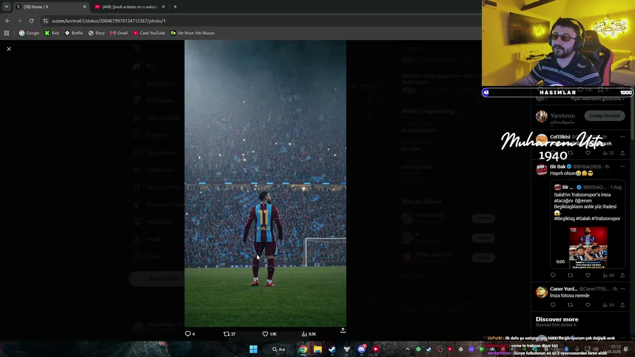Open a new browser tab

[x=175, y=7]
